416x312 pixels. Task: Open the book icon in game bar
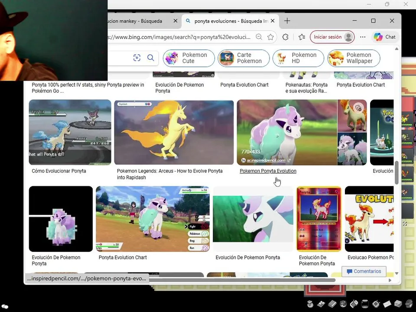(x=332, y=304)
